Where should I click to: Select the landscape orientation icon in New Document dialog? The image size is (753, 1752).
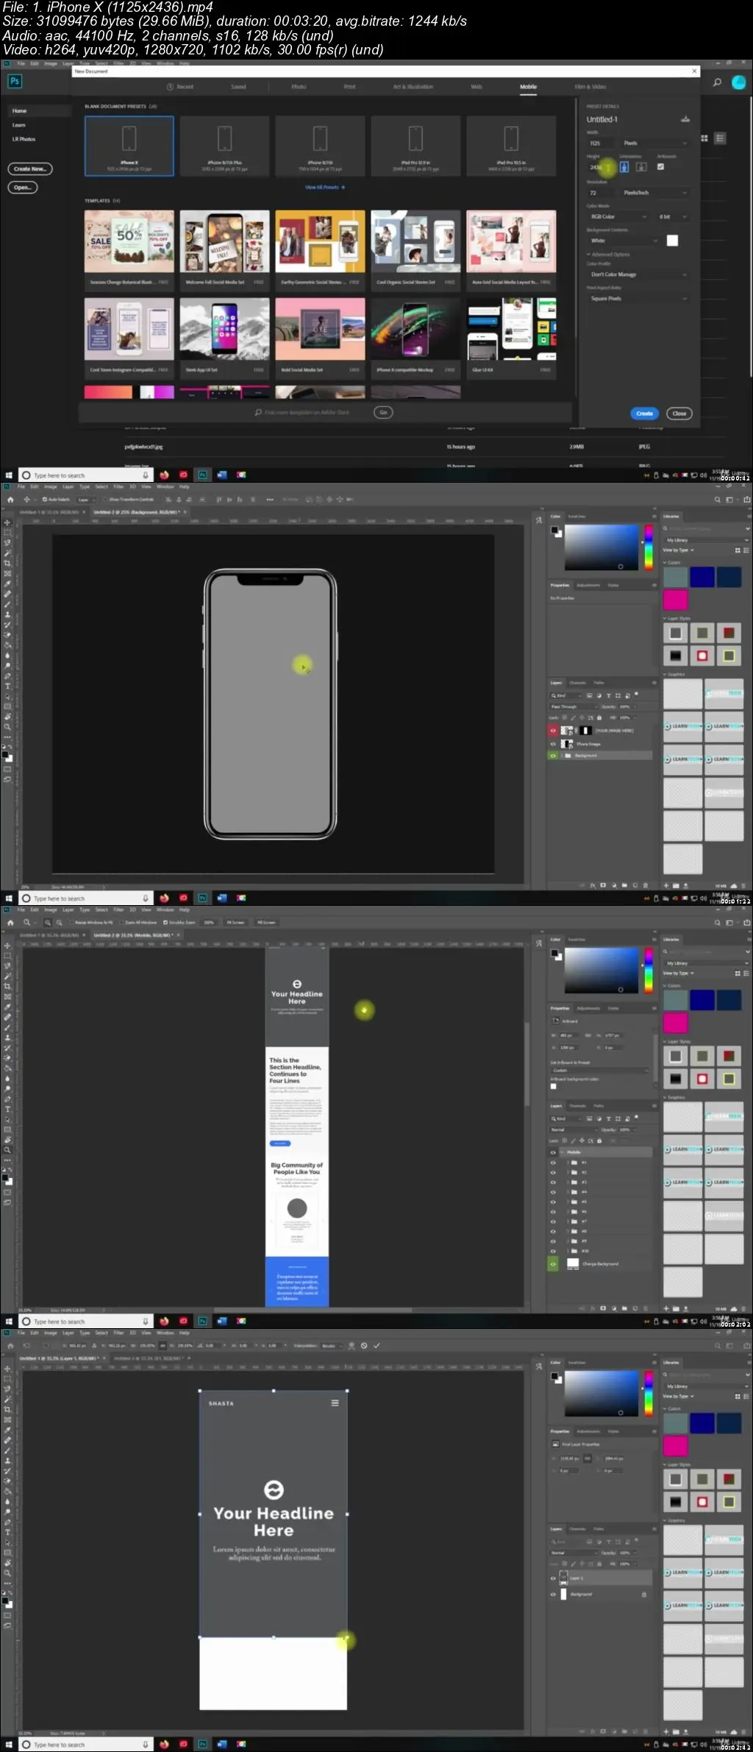(641, 167)
